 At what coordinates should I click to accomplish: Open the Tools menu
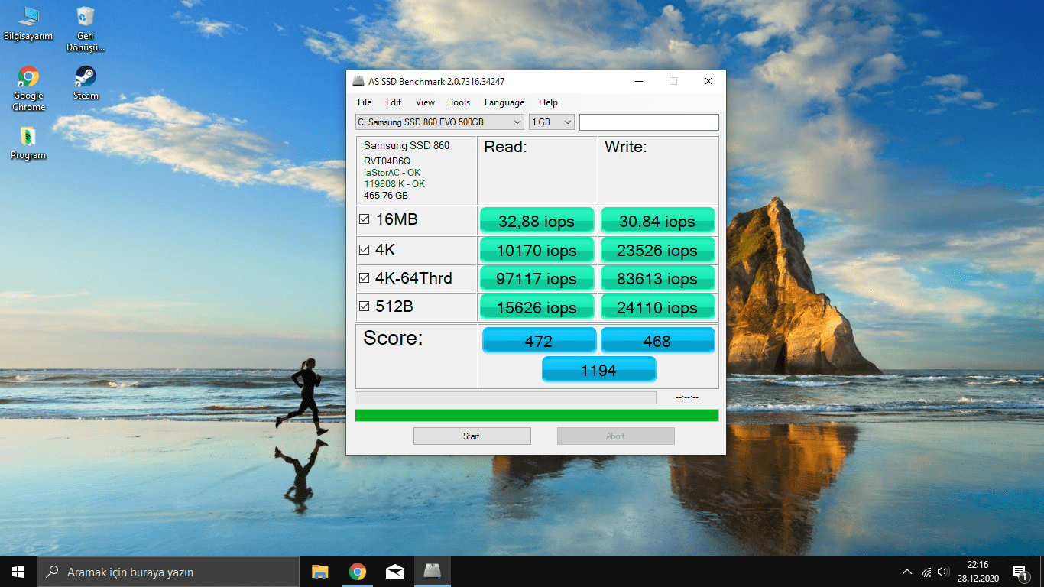click(x=459, y=102)
